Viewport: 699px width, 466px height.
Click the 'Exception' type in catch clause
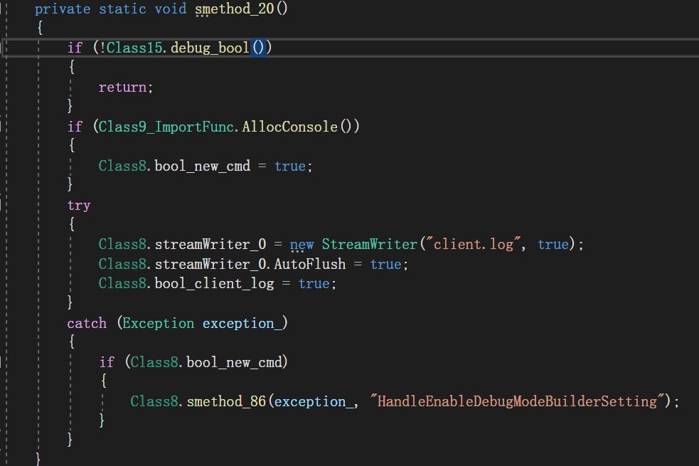159,323
